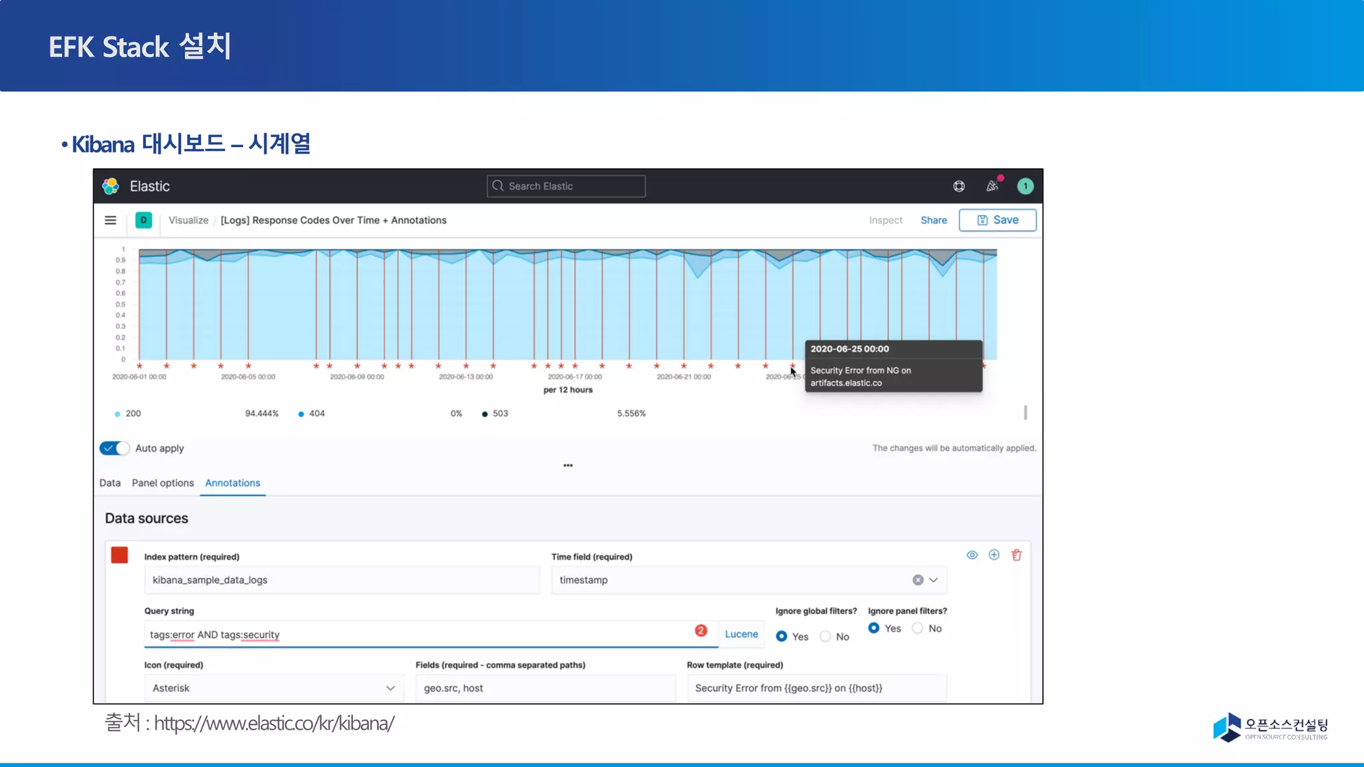This screenshot has height=767, width=1364.
Task: Switch query language from Lucene
Action: coord(741,634)
